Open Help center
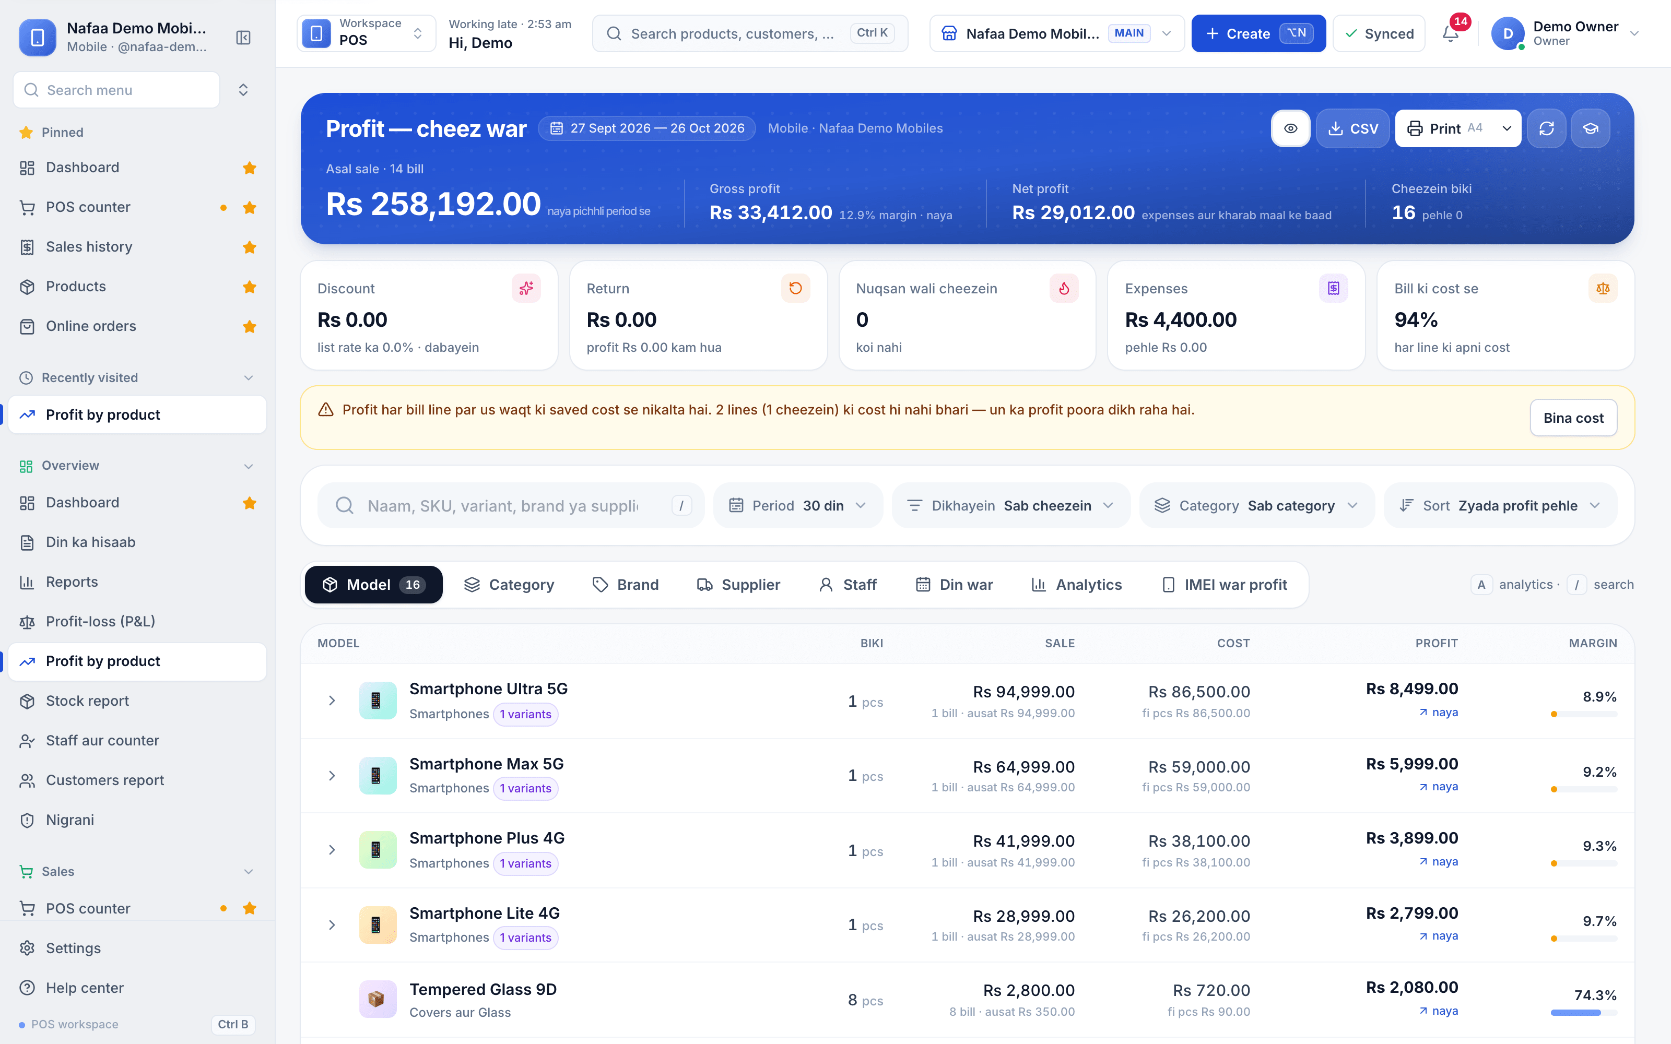1671x1044 pixels. 137,988
